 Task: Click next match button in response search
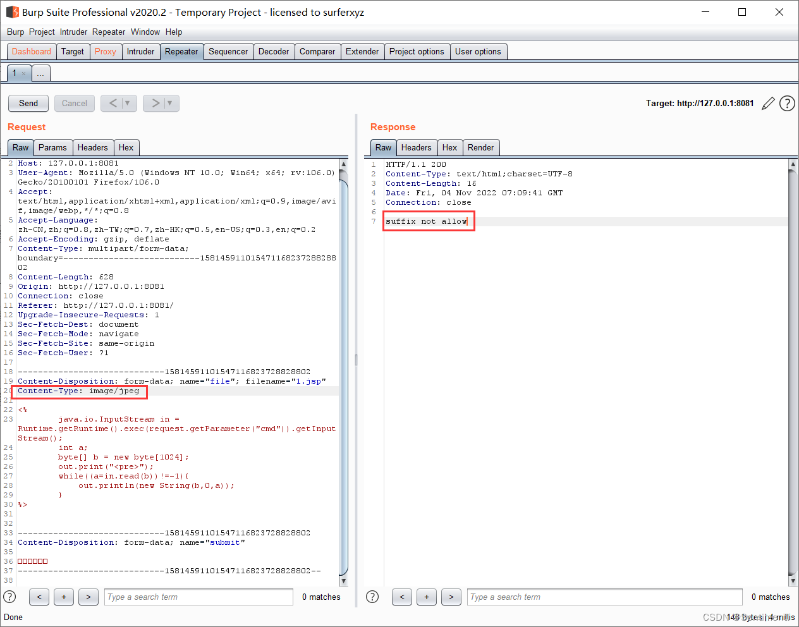[x=451, y=597]
